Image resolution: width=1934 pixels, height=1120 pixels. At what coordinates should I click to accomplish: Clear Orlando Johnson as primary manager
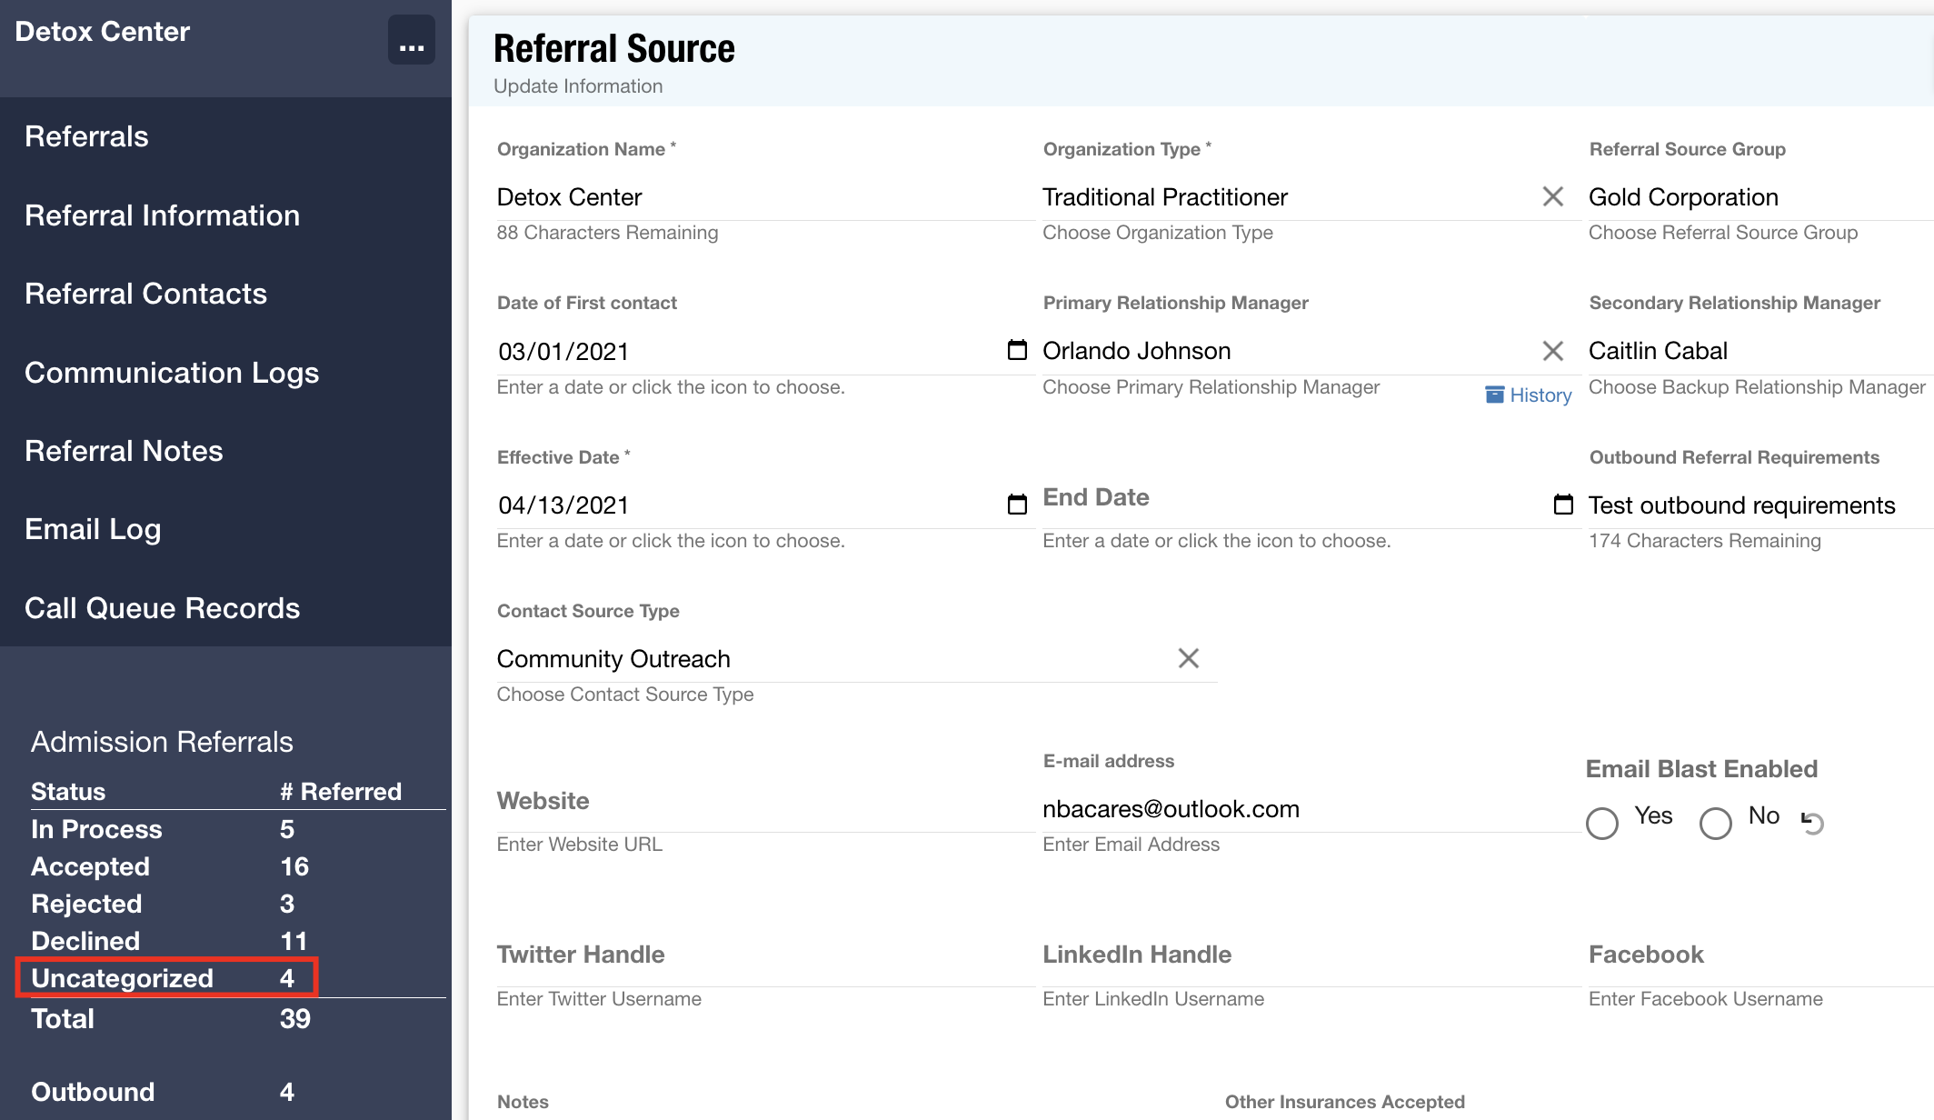coord(1552,351)
